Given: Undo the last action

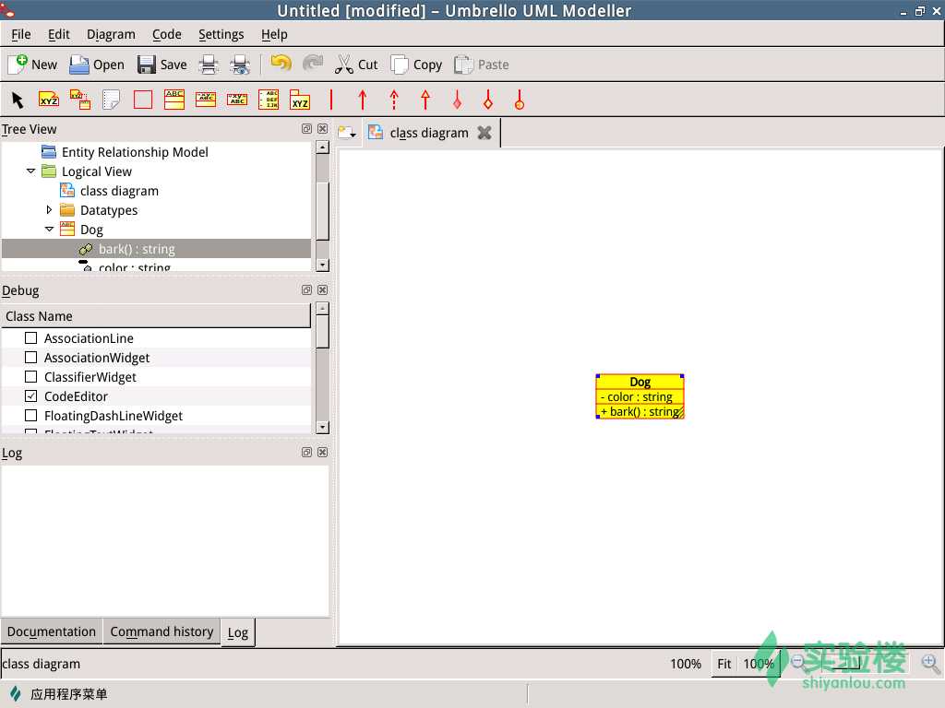Looking at the screenshot, I should coord(281,64).
